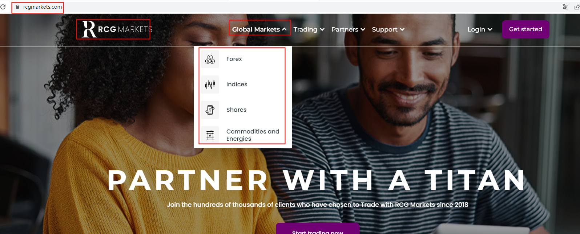The width and height of the screenshot is (580, 234).
Task: Click the Forex coins icon
Action: [x=210, y=59]
